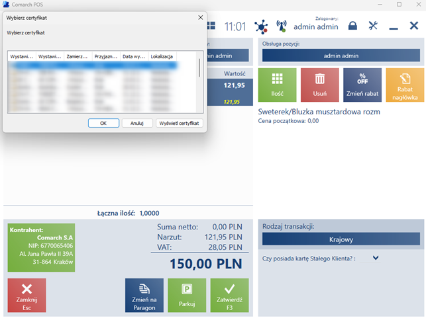
Task: Click OK in the certificate dialog
Action: click(x=103, y=123)
